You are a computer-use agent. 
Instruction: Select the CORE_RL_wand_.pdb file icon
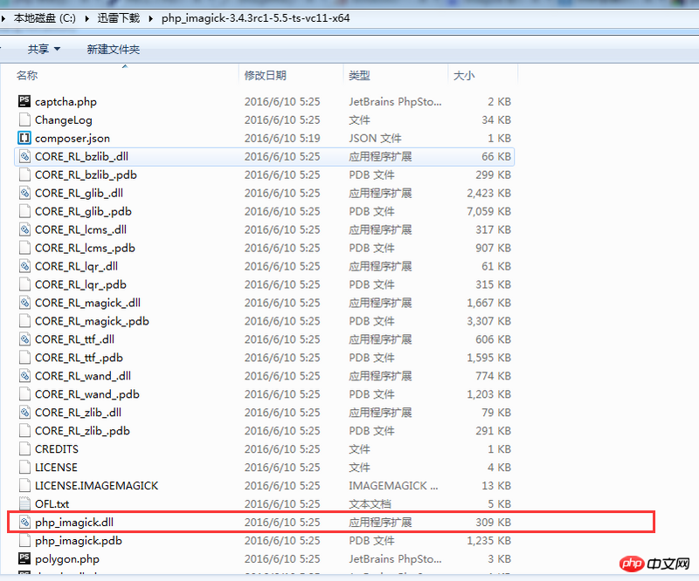[x=24, y=393]
